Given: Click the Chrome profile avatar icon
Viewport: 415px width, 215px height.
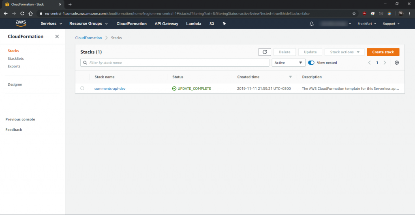Looking at the screenshot, I should [x=401, y=13].
